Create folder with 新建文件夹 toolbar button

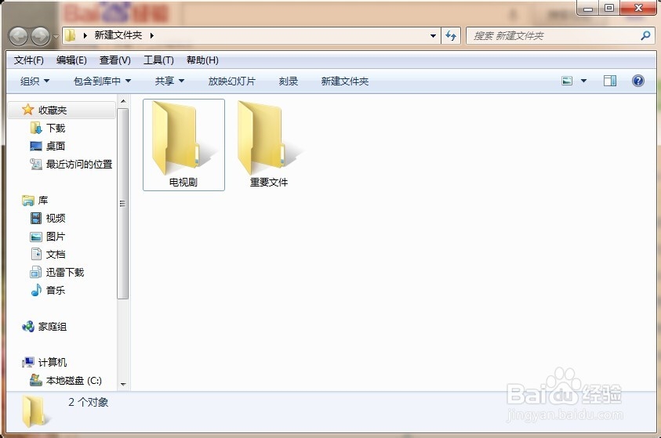(x=345, y=81)
